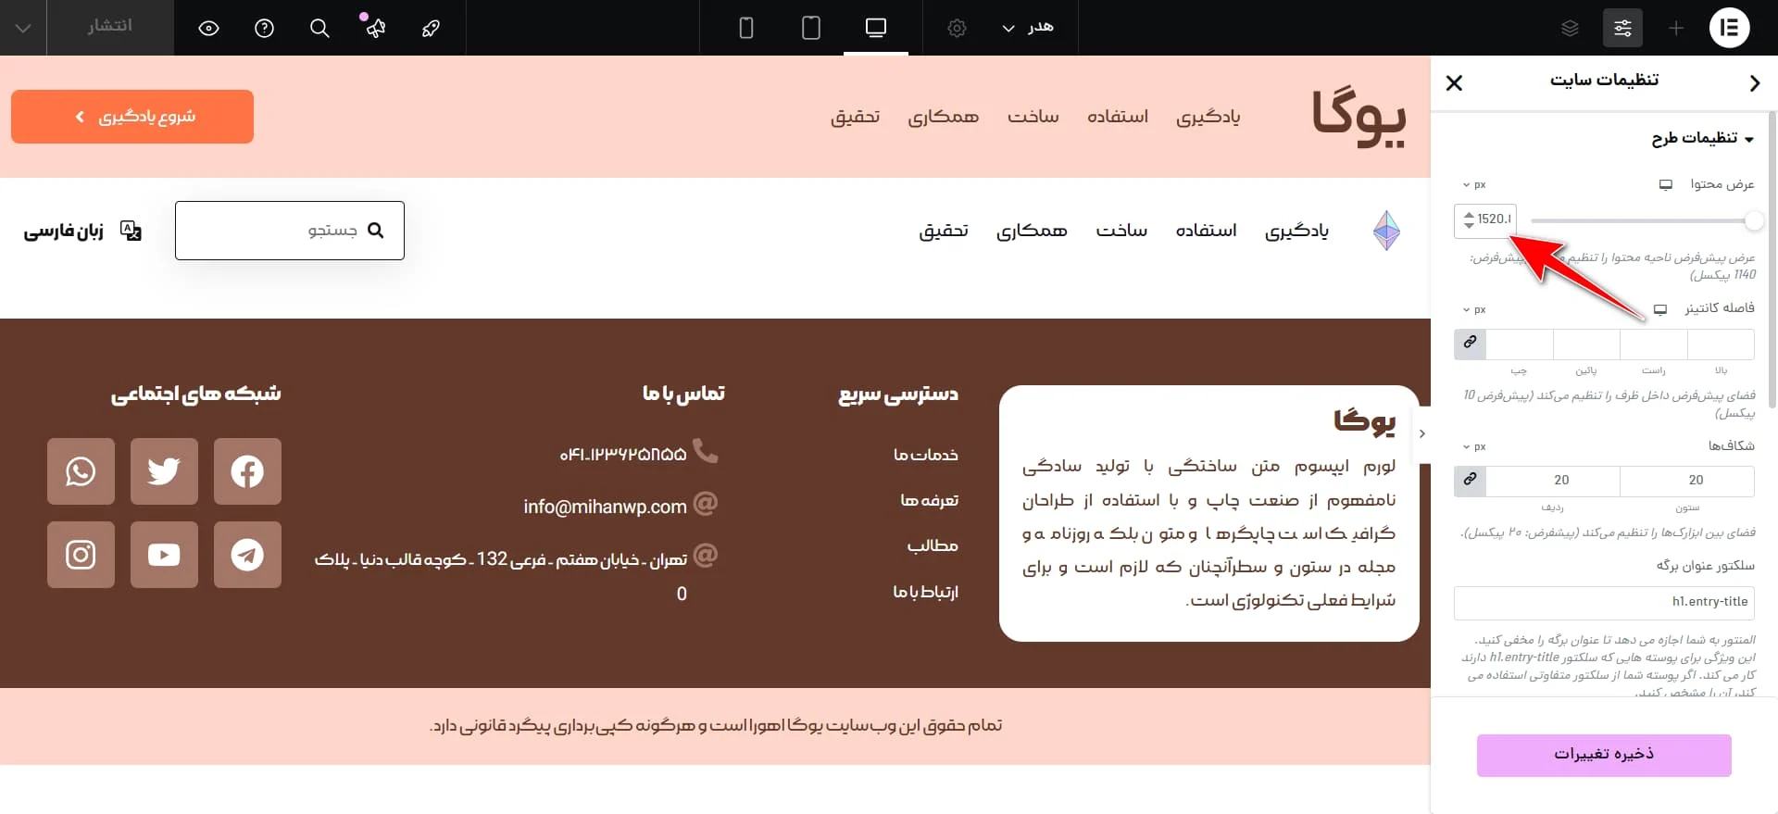Open the what's new megaphone icon
The image size is (1778, 814).
point(374,28)
